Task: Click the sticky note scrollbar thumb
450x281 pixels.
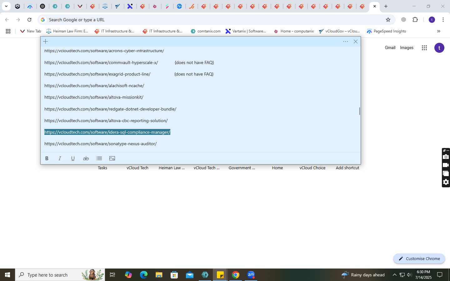Action: click(359, 111)
